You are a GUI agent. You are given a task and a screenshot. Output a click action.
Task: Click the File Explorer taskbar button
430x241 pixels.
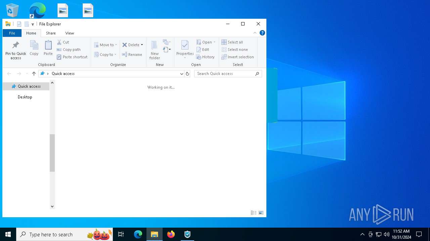coord(155,234)
